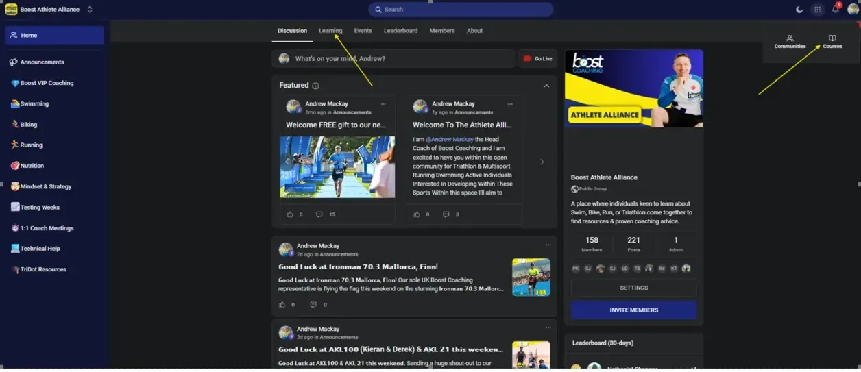Go to Home in the sidebar

coord(54,35)
